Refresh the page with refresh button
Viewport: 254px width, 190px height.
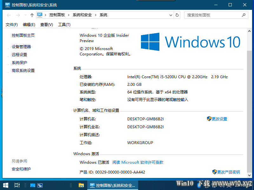coord(177,15)
